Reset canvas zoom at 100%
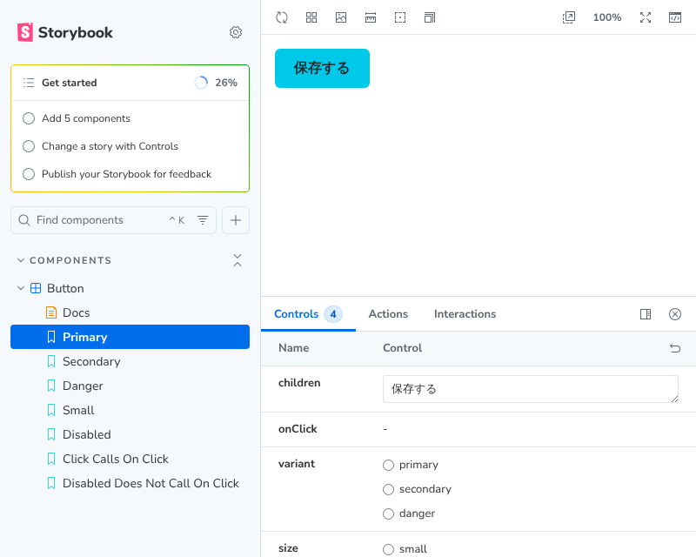This screenshot has height=557, width=696. pos(607,17)
